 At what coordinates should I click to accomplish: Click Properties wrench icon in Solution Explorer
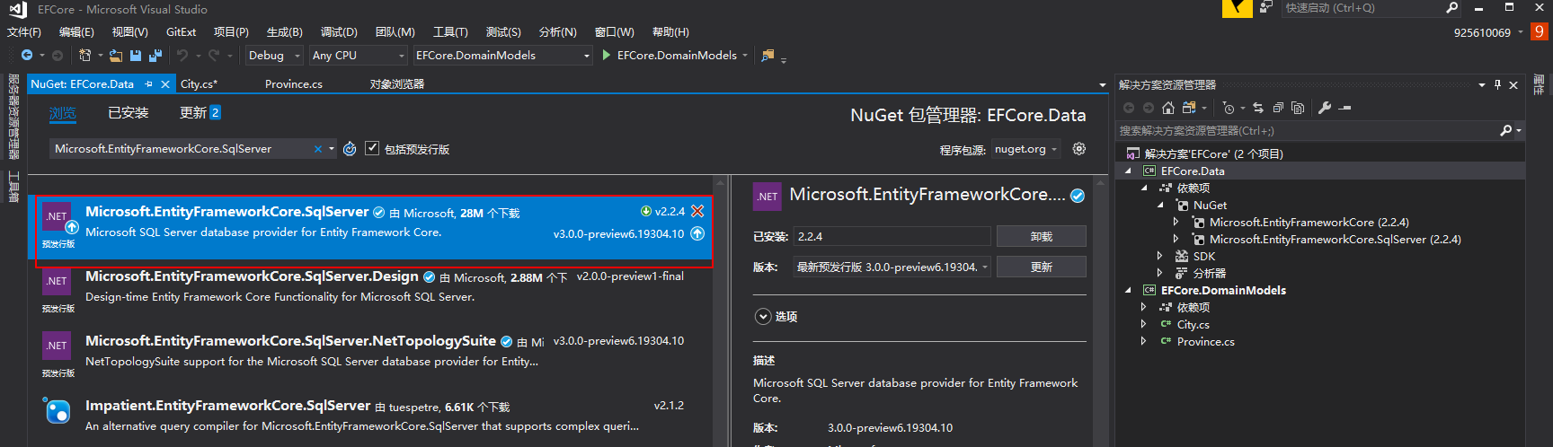[x=1325, y=108]
